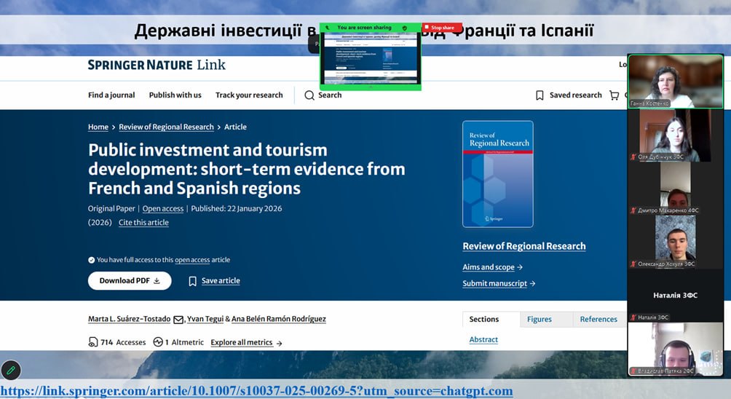Switch to the References tab
This screenshot has width=731, height=399.
coord(598,319)
